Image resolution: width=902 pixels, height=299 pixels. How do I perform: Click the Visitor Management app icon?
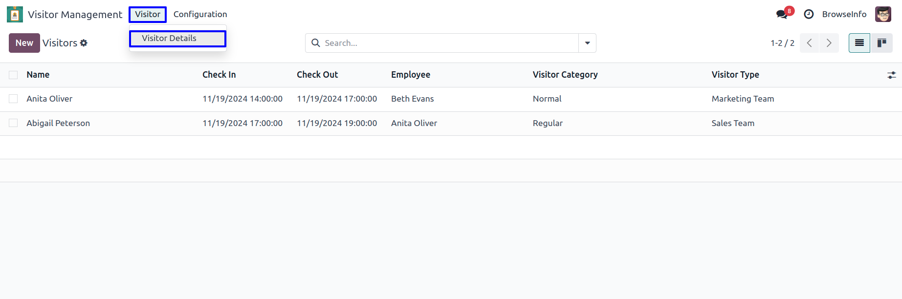[15, 15]
